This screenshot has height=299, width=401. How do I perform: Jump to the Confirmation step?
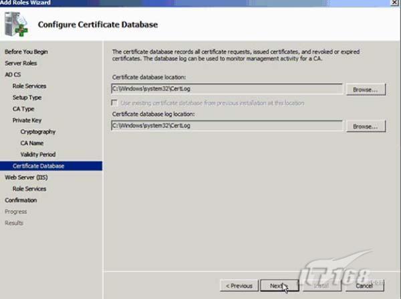click(x=21, y=200)
